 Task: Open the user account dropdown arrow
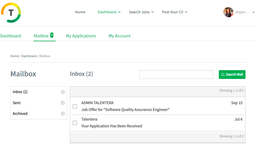click(253, 12)
